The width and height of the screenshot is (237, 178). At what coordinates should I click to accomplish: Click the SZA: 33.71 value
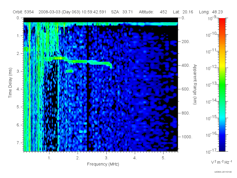point(122,12)
